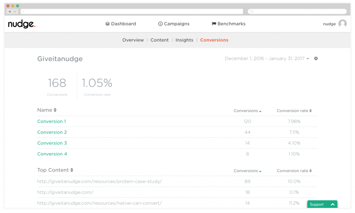Click the nudge logo
Viewport: 355px width, 213px height.
click(21, 24)
